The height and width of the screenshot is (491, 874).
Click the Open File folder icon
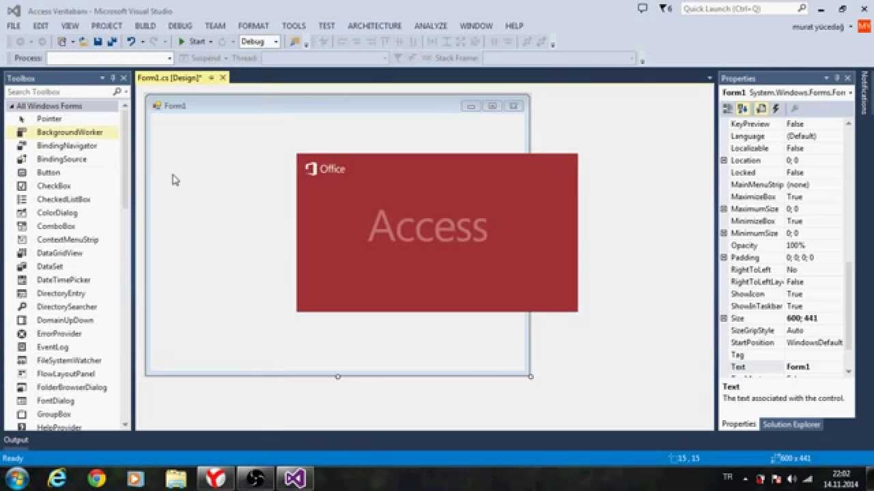point(83,42)
